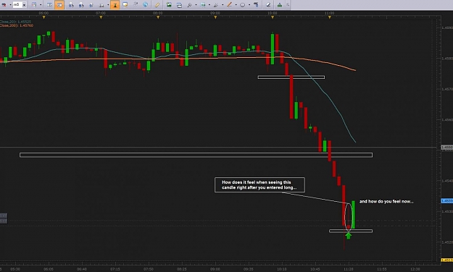Click the blue 1.4533 current price tag
The width and height of the screenshot is (453, 272).
(447, 201)
